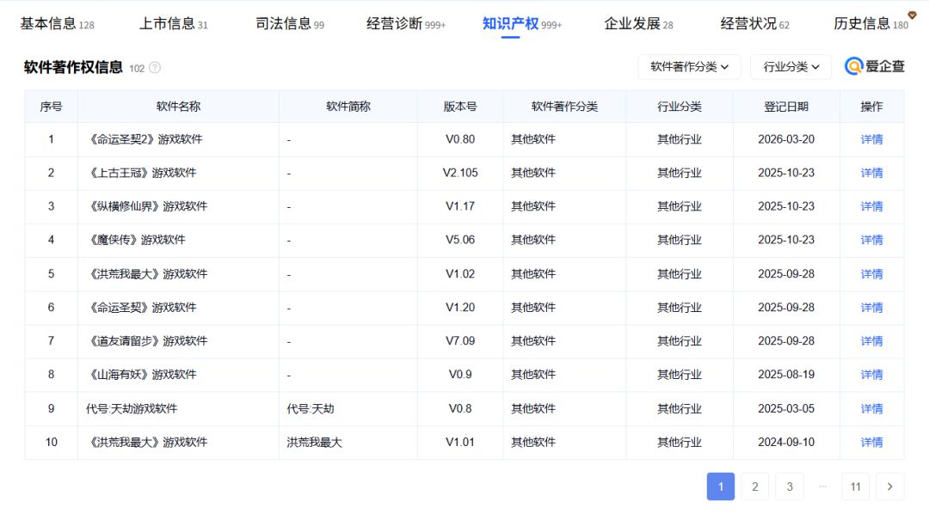929x520 pixels.
Task: View 详情 for 《山海有妖》游戏软件
Action: pos(871,374)
